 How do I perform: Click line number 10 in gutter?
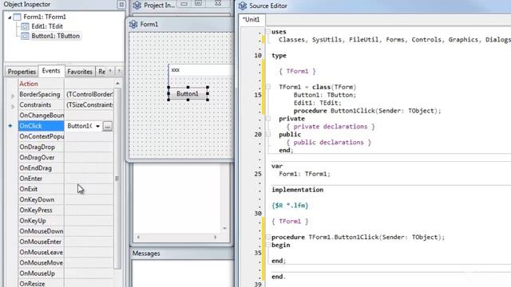(x=258, y=55)
